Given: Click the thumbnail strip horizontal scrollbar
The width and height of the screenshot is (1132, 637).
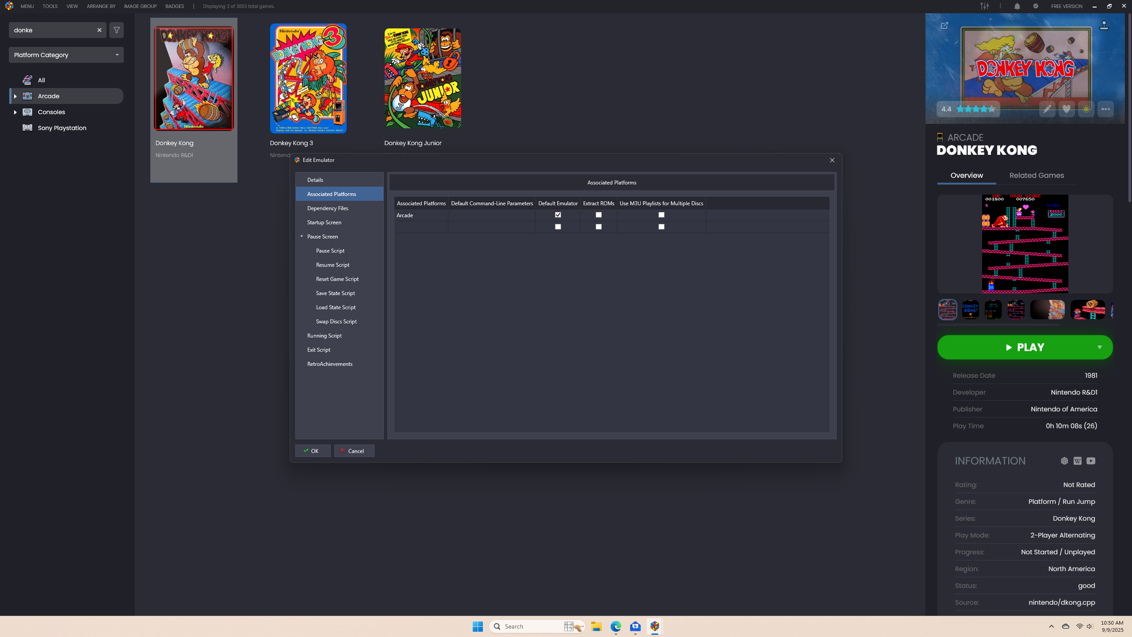Looking at the screenshot, I should pos(998,325).
